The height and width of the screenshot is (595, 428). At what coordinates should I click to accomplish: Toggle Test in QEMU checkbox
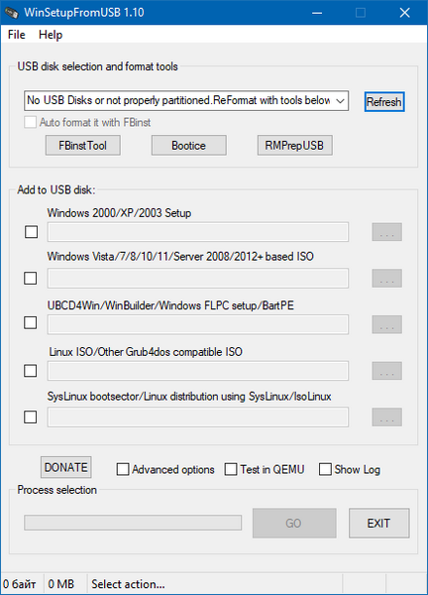(x=231, y=469)
